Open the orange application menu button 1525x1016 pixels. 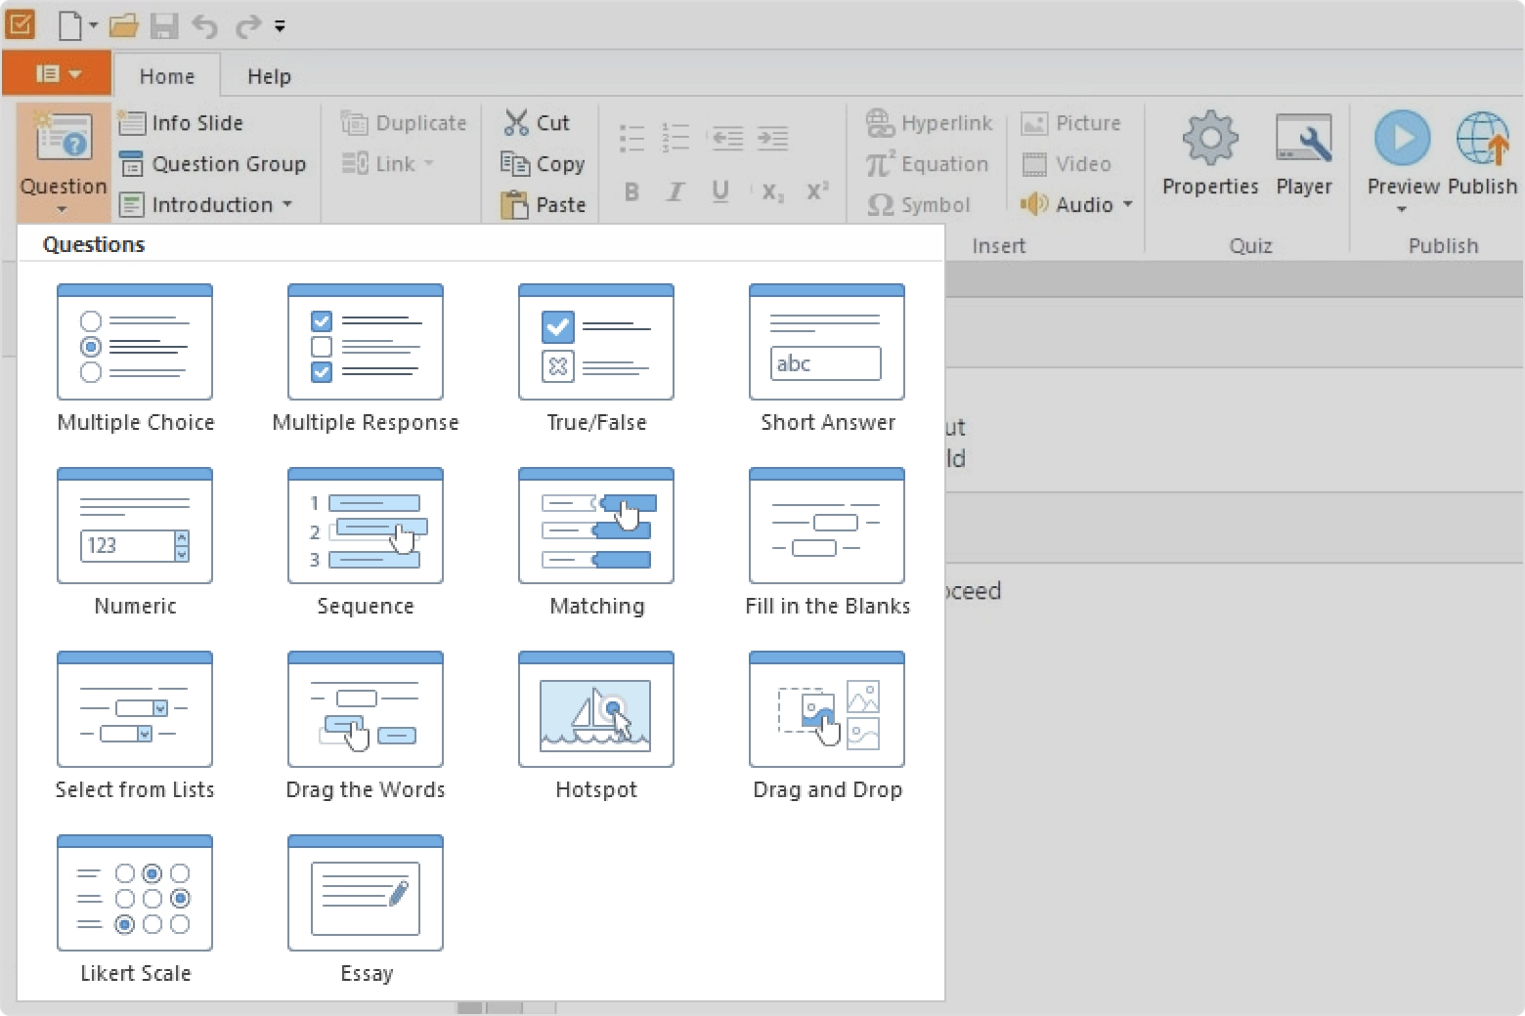click(57, 74)
